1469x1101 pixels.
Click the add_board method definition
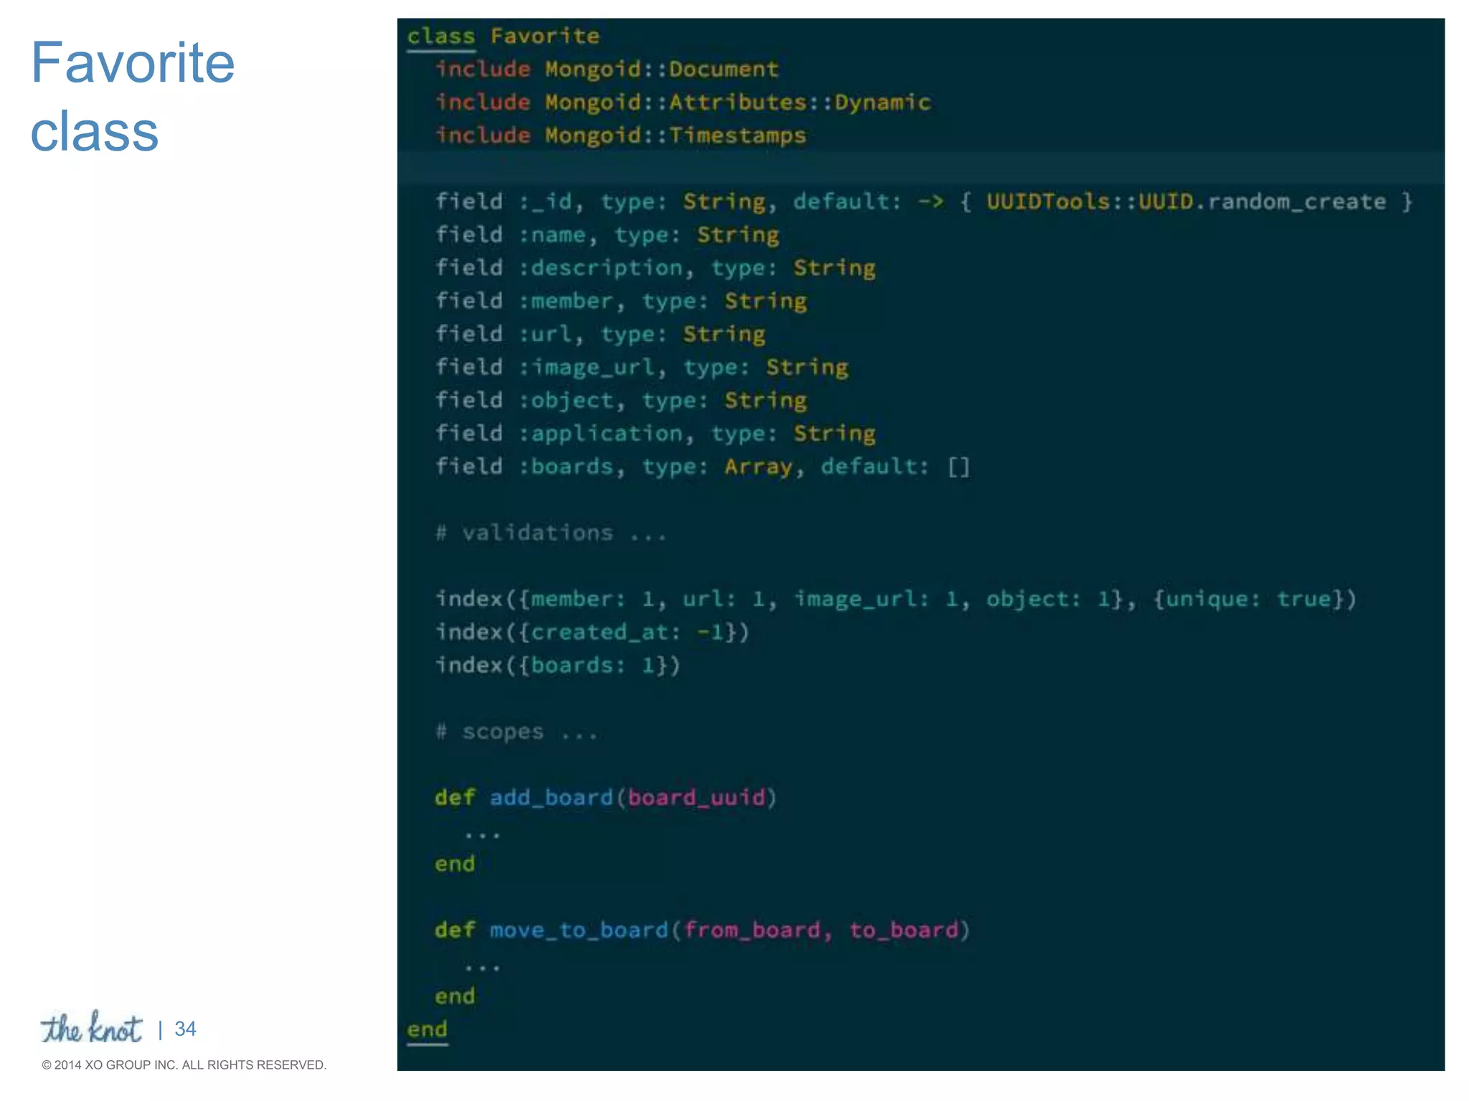tap(605, 798)
